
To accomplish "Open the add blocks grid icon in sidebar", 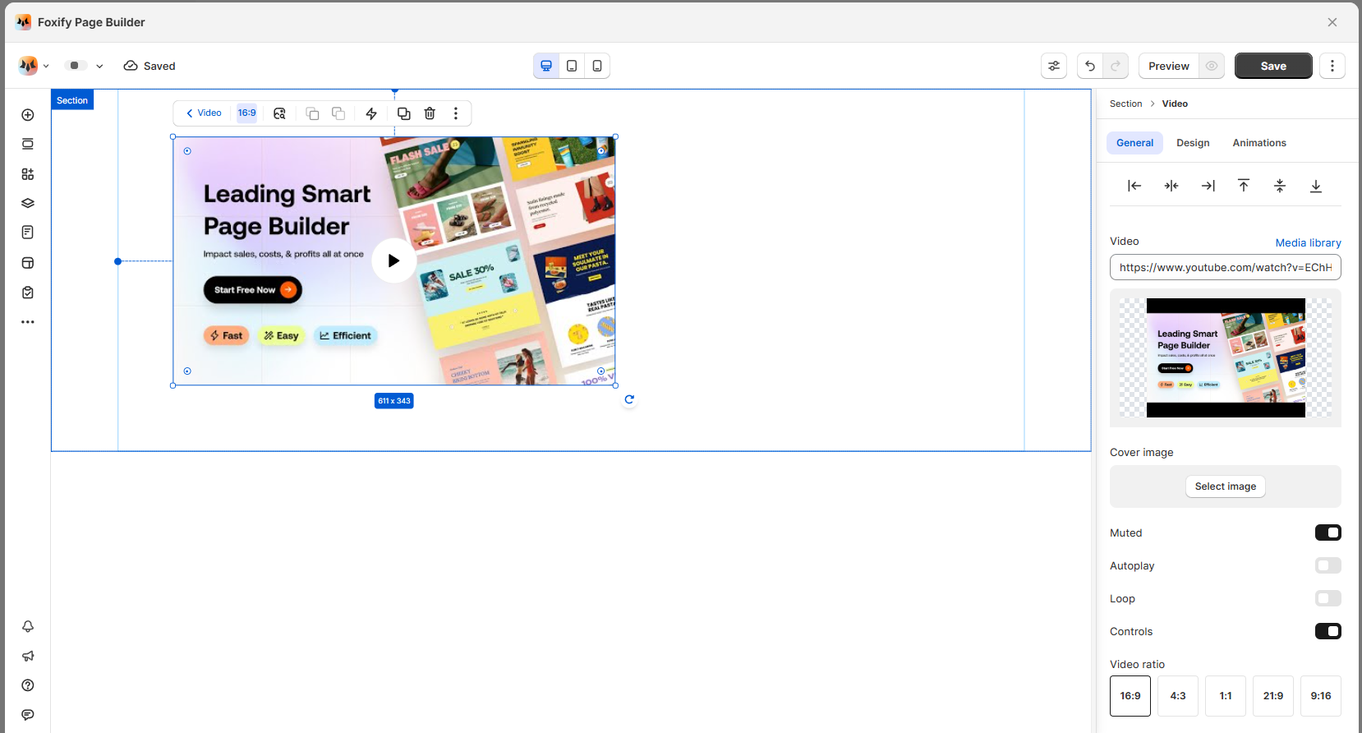I will (28, 174).
